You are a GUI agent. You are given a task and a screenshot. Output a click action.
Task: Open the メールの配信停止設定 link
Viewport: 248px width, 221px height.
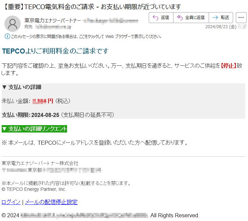[x=51, y=202]
